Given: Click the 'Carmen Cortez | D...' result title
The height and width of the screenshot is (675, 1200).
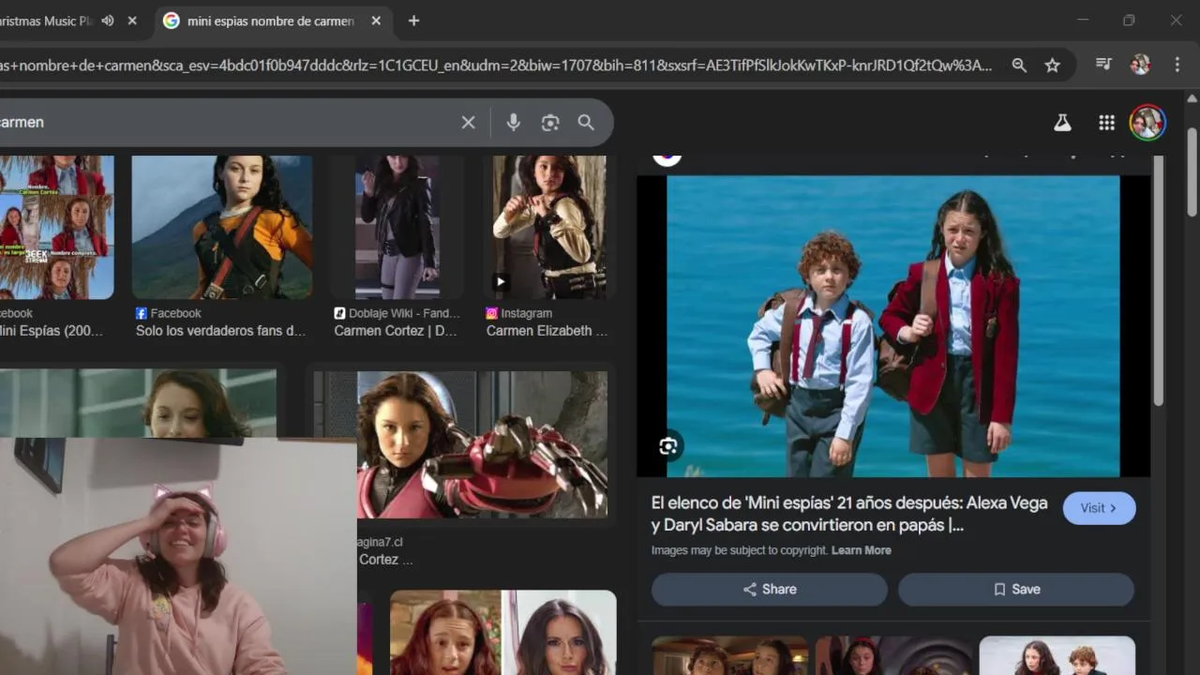Looking at the screenshot, I should coord(396,330).
